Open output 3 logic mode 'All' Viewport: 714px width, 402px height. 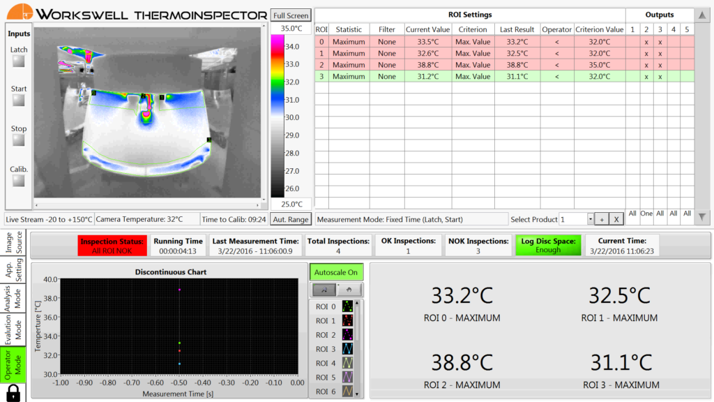[660, 214]
